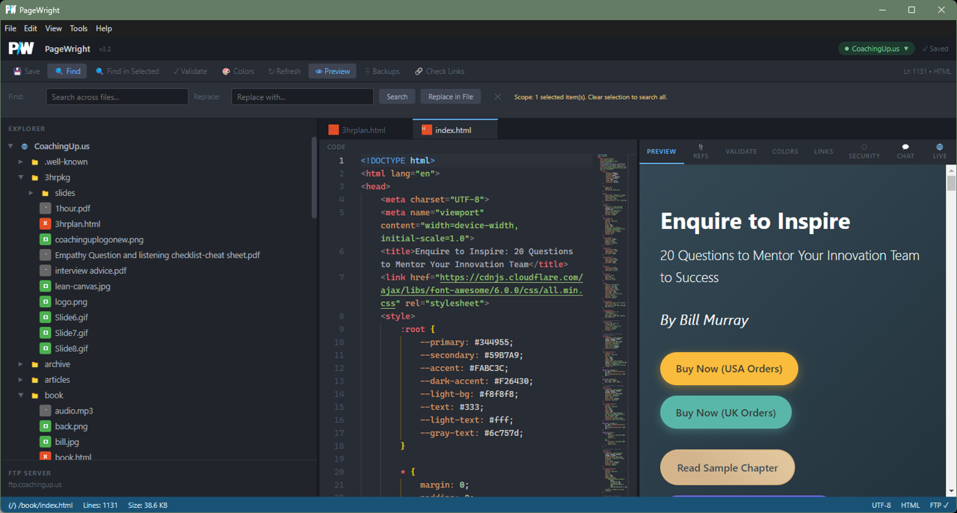
Task: Open the Colors palette tool in the toolbar
Action: (238, 71)
